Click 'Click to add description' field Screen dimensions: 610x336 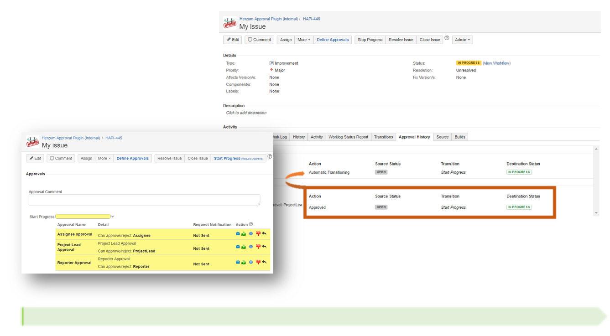[x=246, y=113]
